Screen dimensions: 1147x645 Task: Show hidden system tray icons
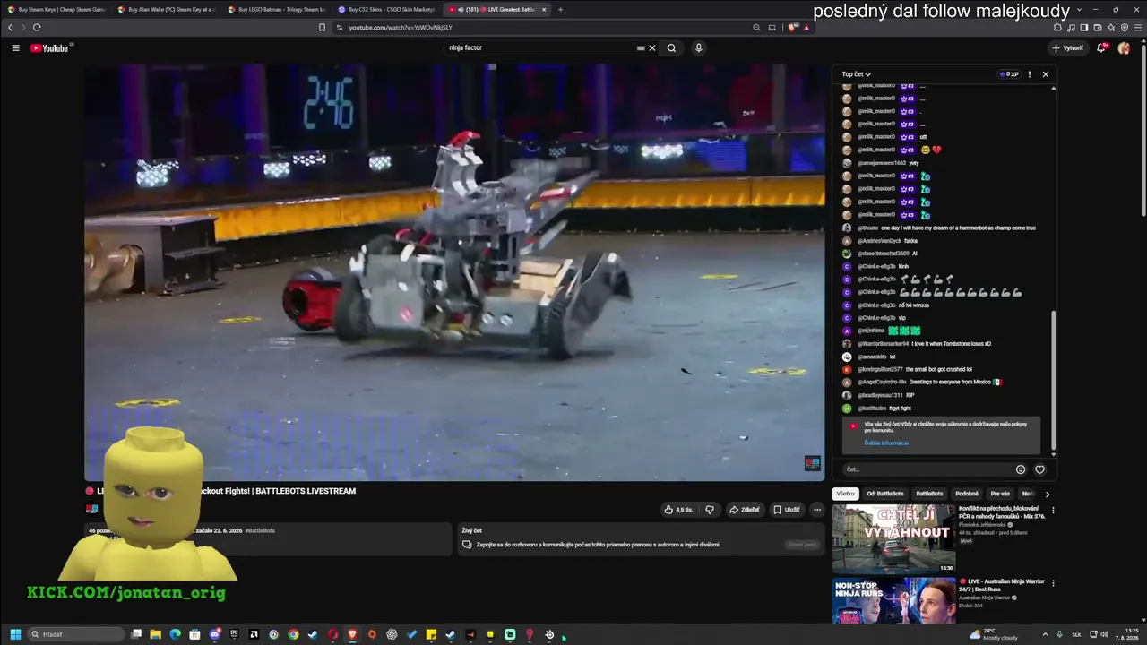click(1045, 634)
